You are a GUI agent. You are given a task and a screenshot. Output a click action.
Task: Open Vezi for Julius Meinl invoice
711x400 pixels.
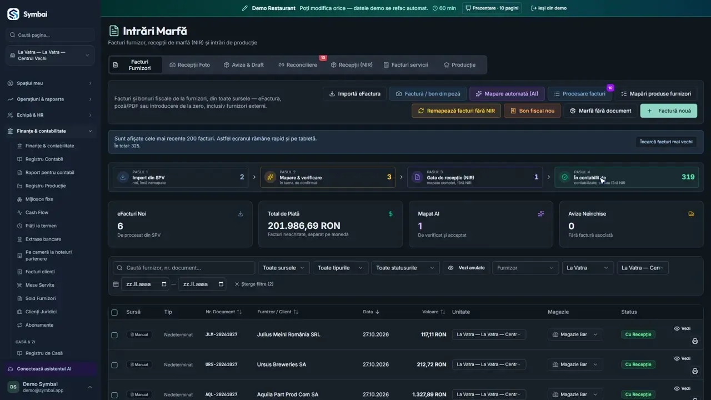(x=682, y=328)
